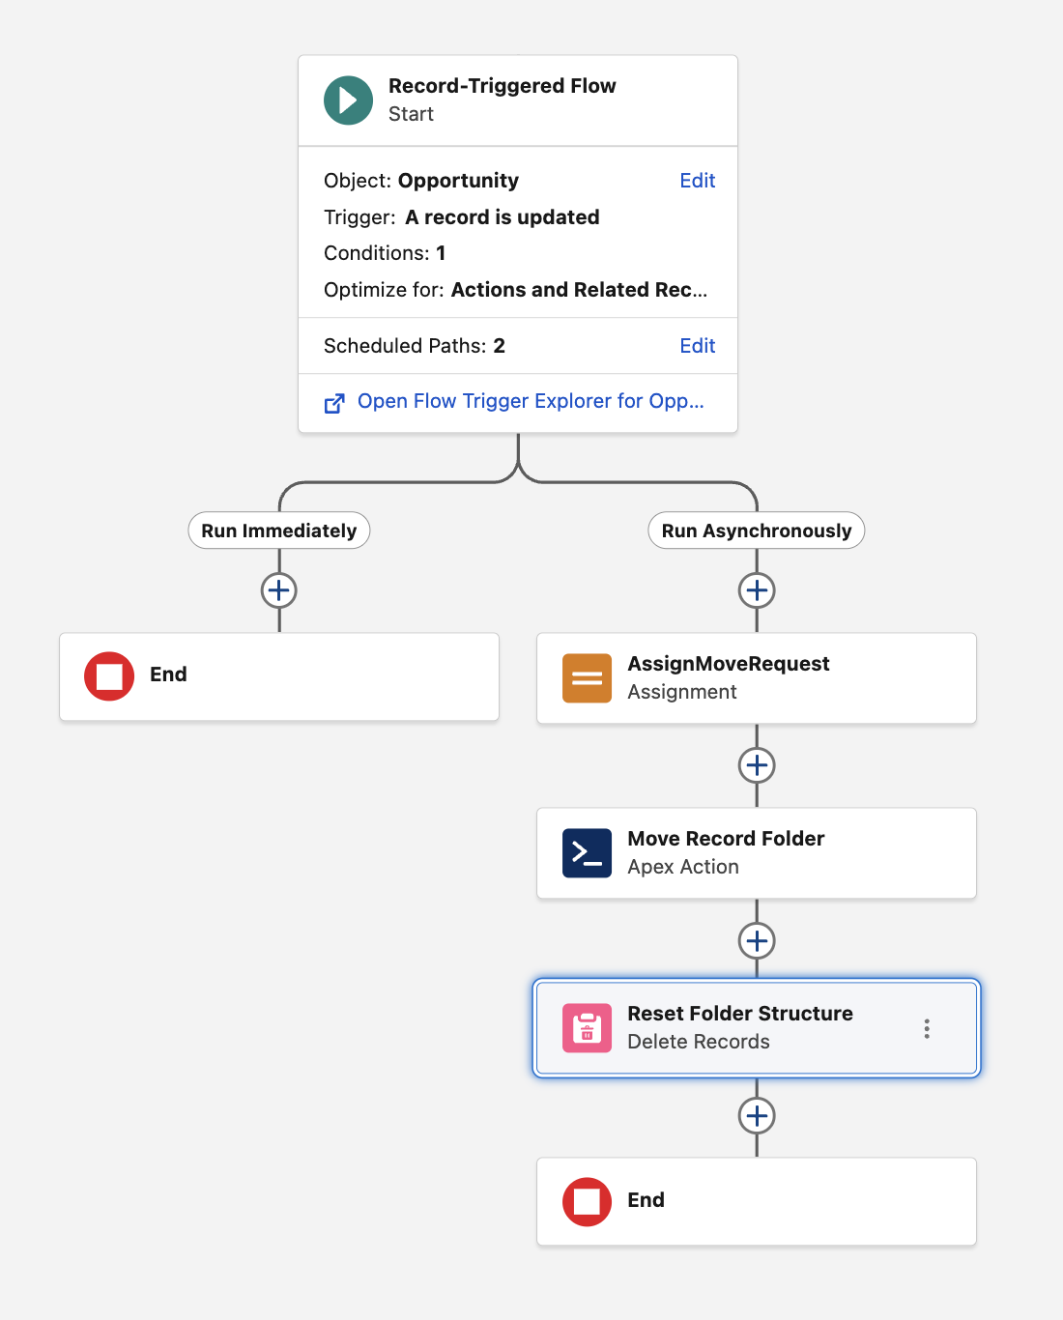Click the Move Record Folder Apex icon

pos(587,853)
